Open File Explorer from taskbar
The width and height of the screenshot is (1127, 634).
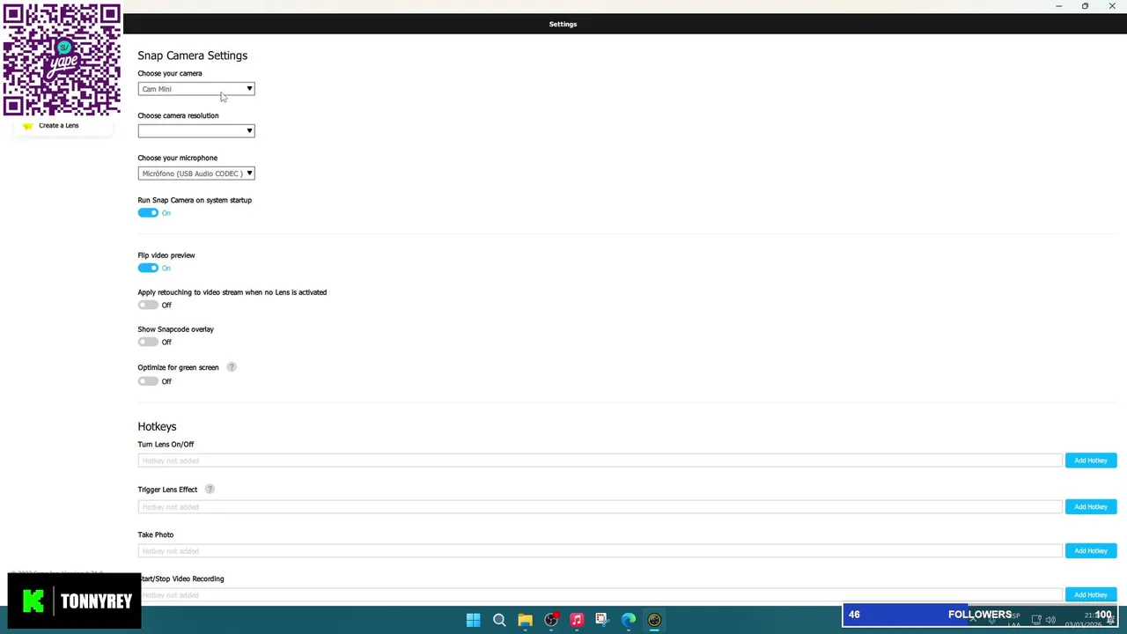[x=525, y=620]
